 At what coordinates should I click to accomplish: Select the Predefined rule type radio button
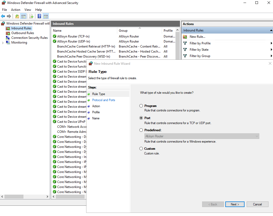pos(141,130)
